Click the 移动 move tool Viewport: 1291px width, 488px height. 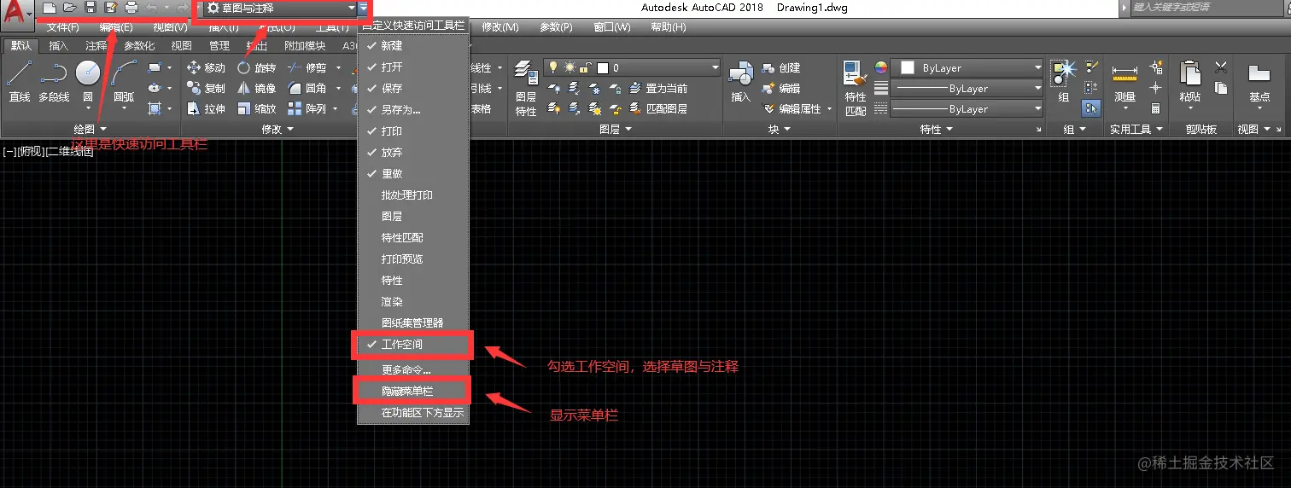(206, 67)
